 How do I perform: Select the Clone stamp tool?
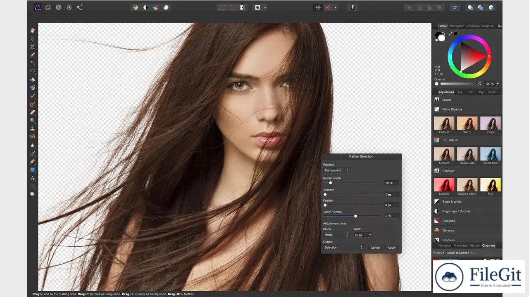pos(33,129)
